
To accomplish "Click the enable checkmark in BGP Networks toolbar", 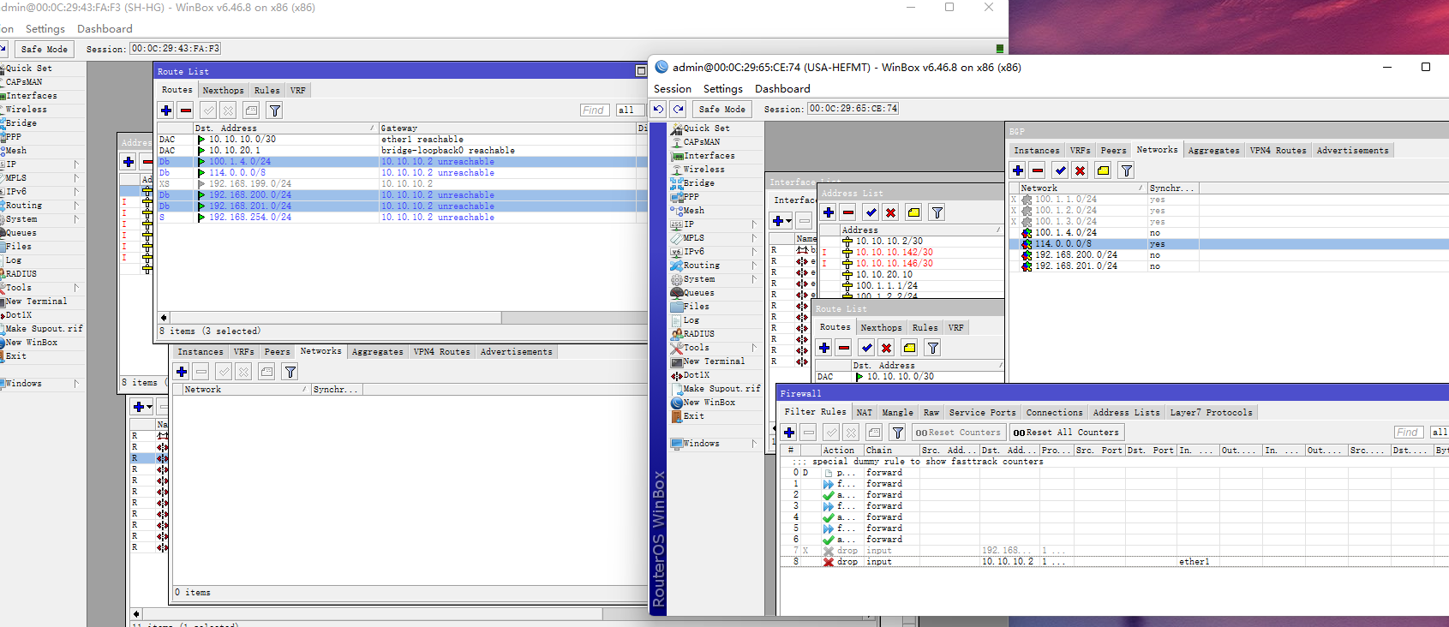I will [x=1060, y=170].
